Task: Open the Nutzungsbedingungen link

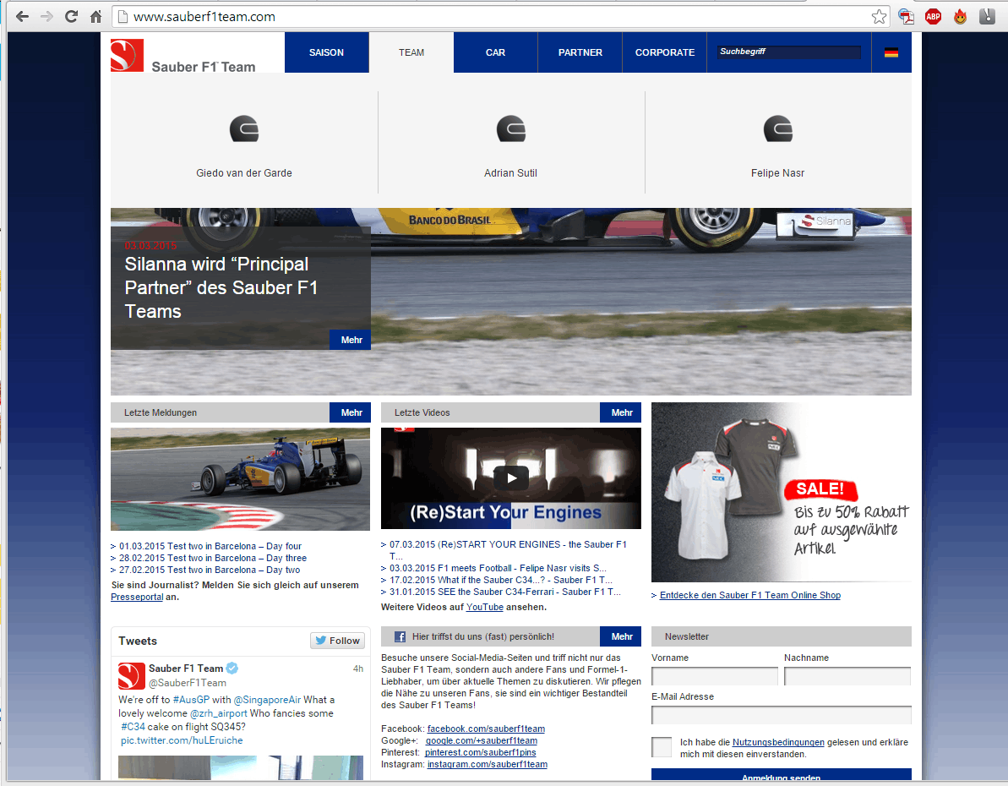Action: click(778, 742)
